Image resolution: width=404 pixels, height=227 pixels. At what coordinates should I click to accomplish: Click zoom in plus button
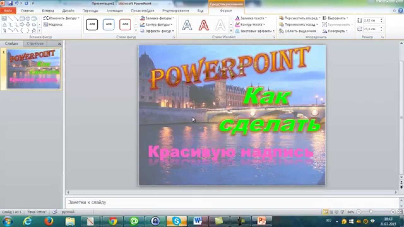pyautogui.click(x=393, y=212)
